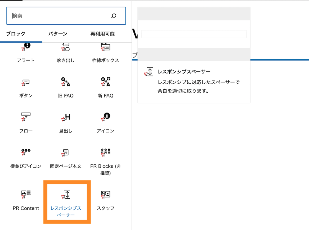Image resolution: width=309 pixels, height=230 pixels.
Task: Add the 新 FAQ block
Action: click(x=106, y=88)
